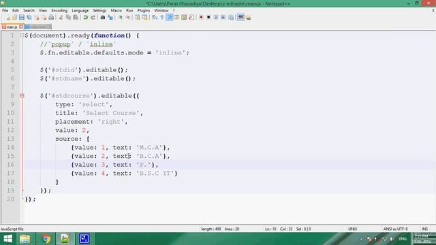Click Run Macro Multiple Times icon
This screenshot has width=436, height=245.
(x=223, y=18)
